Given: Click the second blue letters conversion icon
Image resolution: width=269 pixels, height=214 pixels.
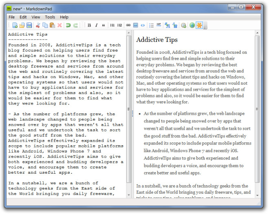Looking at the screenshot, I should tap(174, 25).
